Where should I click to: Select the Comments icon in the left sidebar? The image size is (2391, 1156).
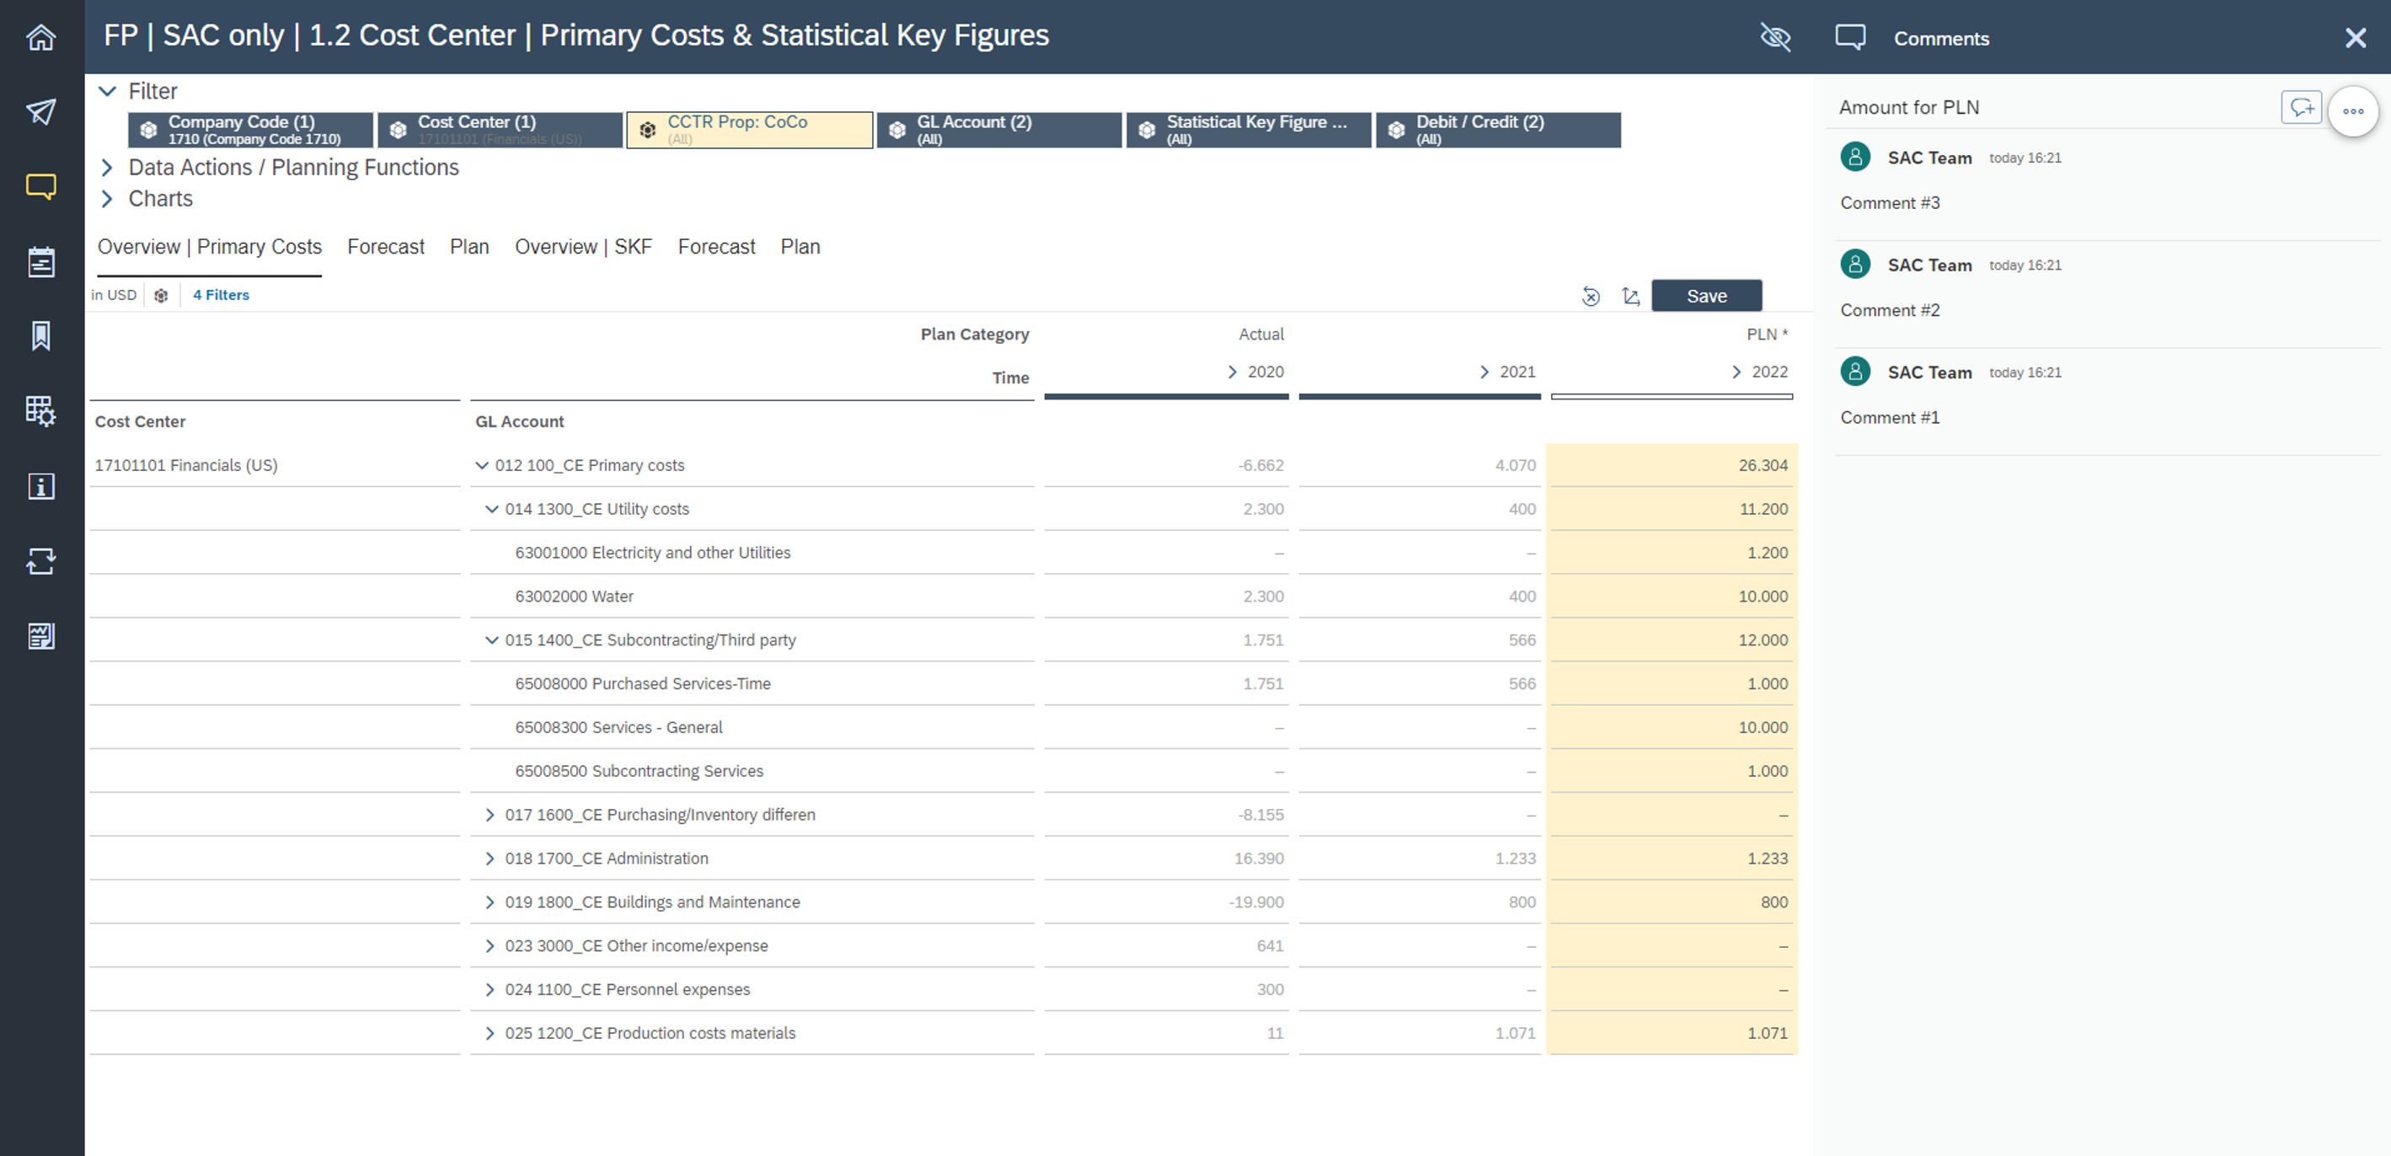[40, 187]
